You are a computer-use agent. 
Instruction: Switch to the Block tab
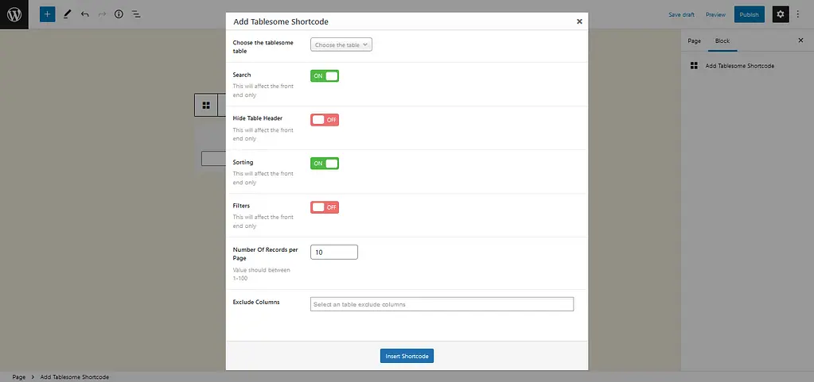[x=722, y=41]
